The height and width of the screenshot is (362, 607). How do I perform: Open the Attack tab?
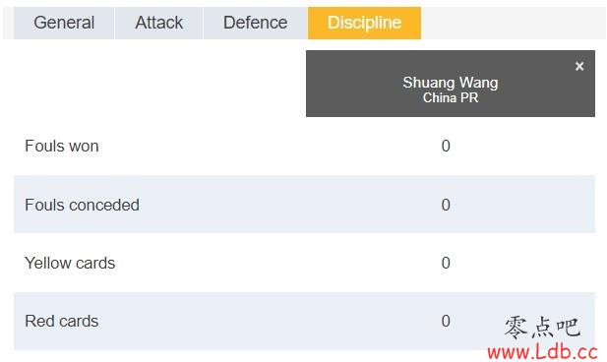point(158,23)
